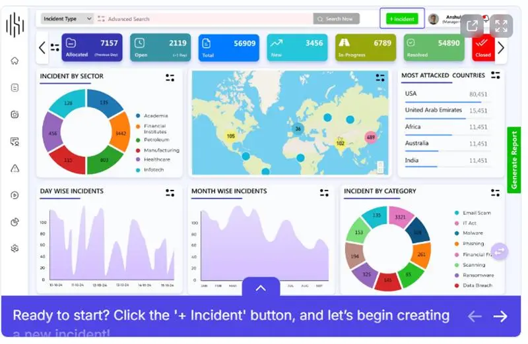The height and width of the screenshot is (344, 528).
Task: Select the In-Progress status card
Action: tap(364, 47)
